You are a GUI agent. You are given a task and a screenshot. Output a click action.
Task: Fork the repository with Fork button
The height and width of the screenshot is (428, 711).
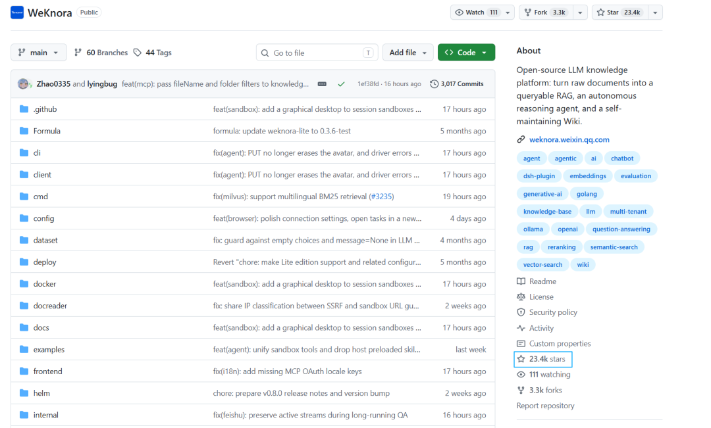click(x=546, y=12)
